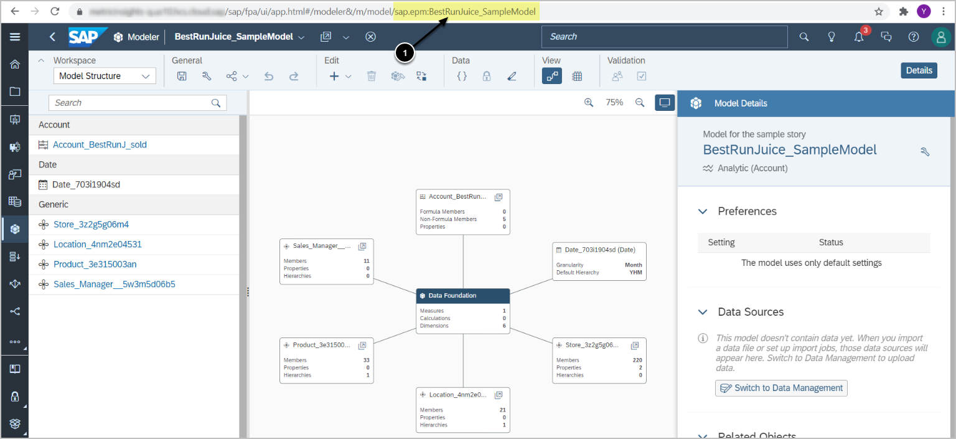The width and height of the screenshot is (956, 439).
Task: Open the user profile avatar
Action: click(941, 37)
